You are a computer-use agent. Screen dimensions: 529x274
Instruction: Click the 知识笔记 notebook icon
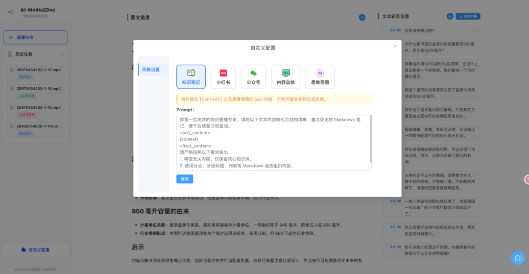click(191, 73)
